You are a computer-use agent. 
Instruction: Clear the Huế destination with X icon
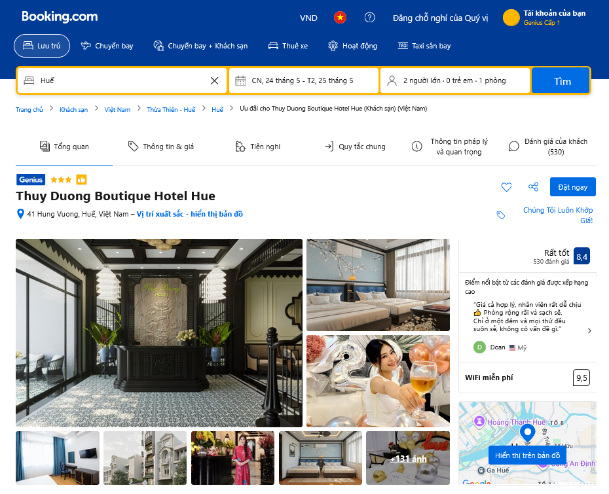click(214, 80)
